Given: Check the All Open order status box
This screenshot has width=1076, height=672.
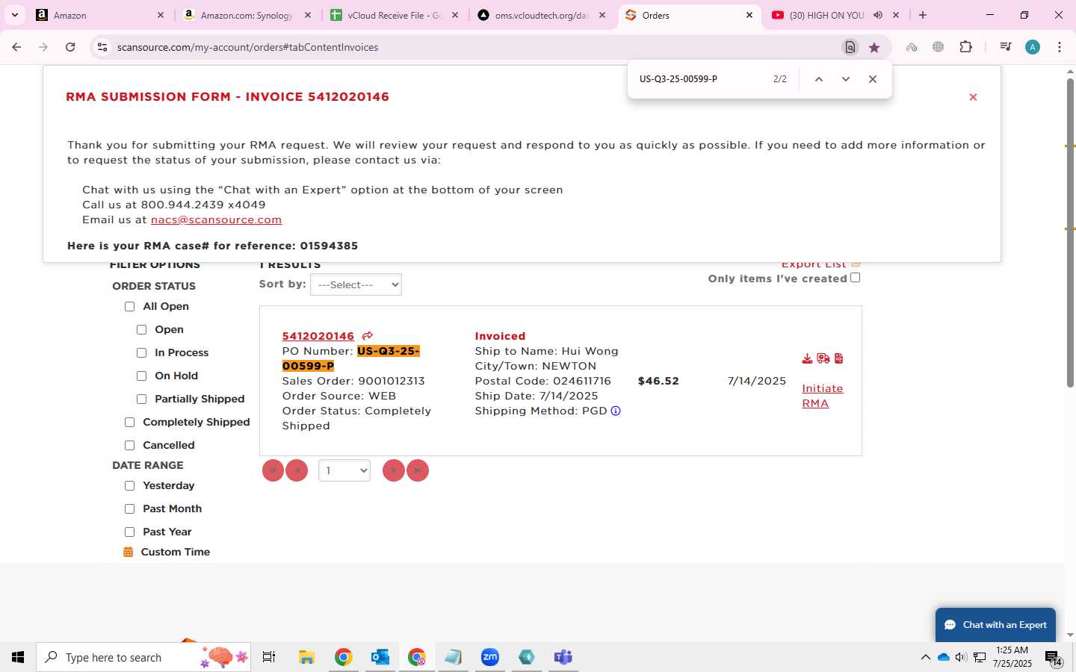Looking at the screenshot, I should [130, 306].
